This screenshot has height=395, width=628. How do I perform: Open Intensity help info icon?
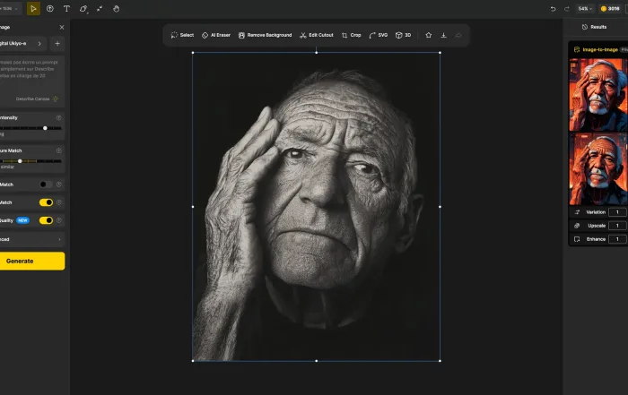[x=59, y=118]
